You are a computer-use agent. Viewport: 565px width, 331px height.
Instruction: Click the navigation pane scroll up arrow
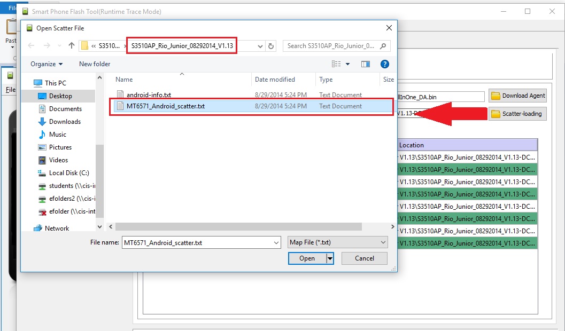(100, 77)
